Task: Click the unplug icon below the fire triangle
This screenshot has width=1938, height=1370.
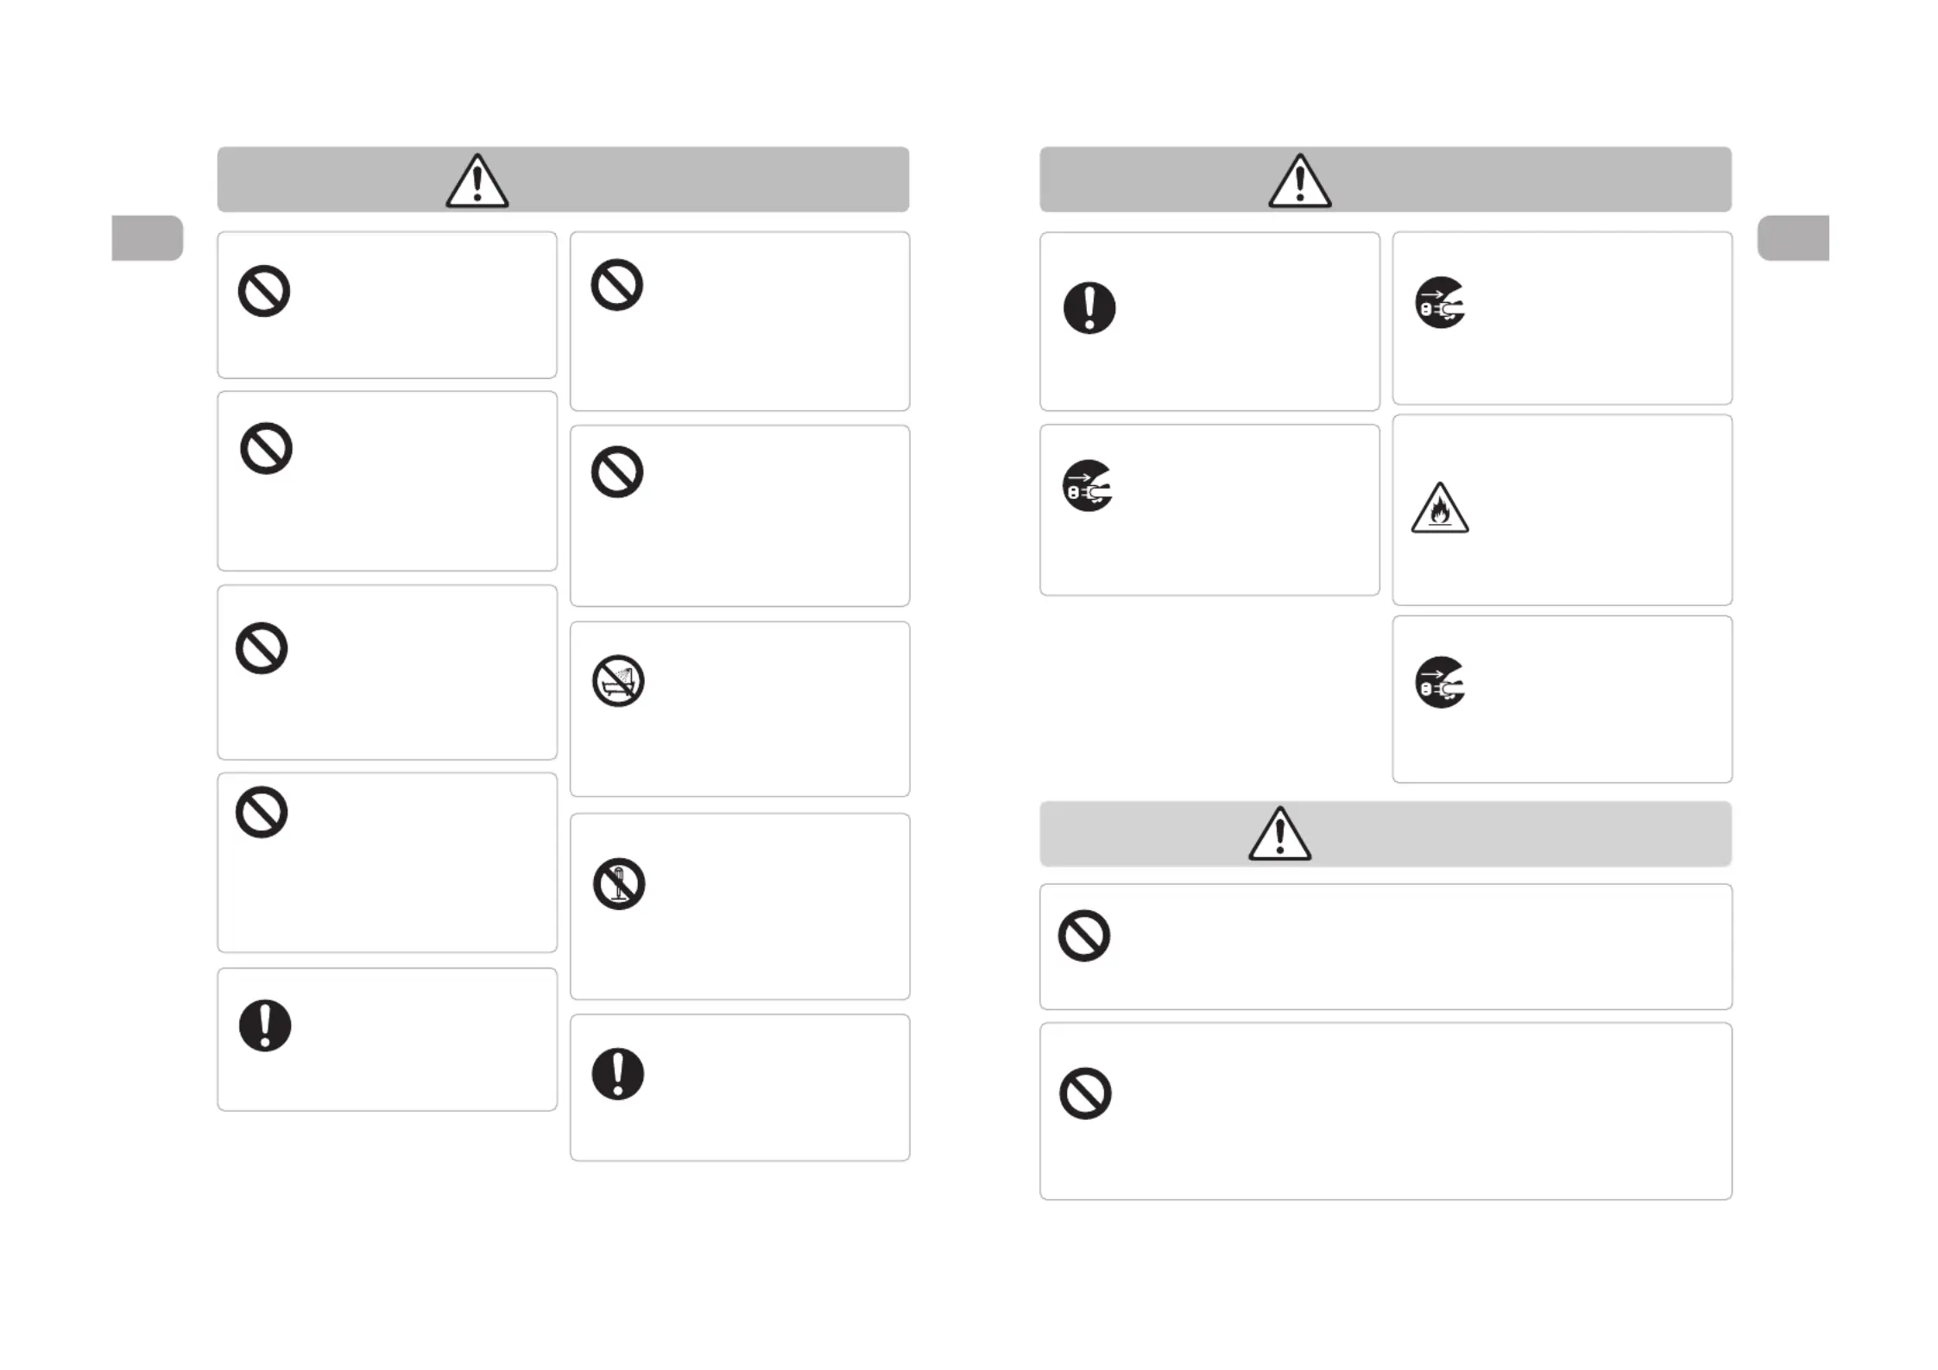Action: click(1441, 682)
